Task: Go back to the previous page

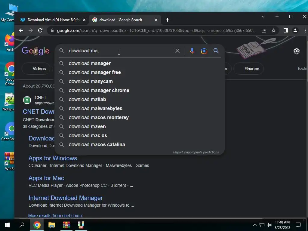Action: (x=21, y=30)
